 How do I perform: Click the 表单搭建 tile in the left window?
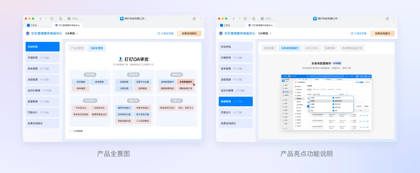(x=100, y=82)
